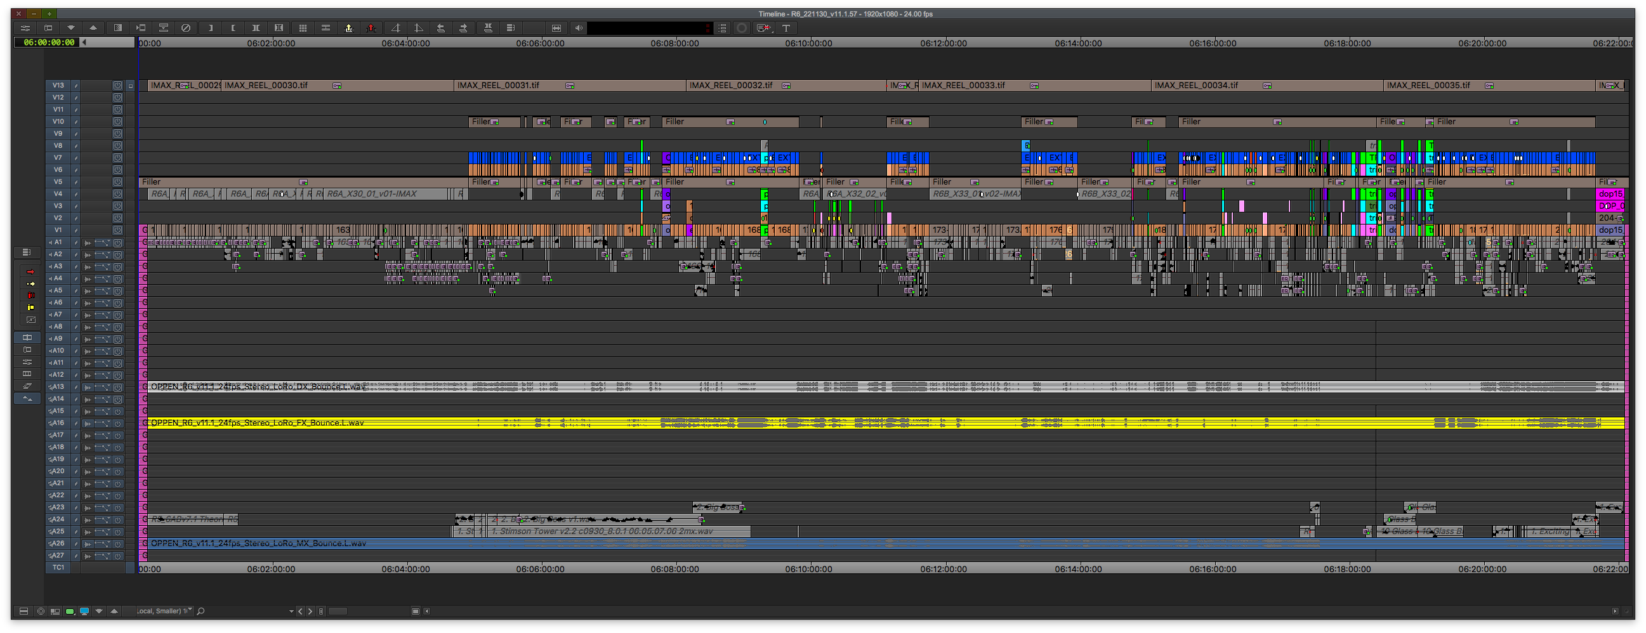Select the V1 track selector
The width and height of the screenshot is (1646, 633).
[x=58, y=231]
